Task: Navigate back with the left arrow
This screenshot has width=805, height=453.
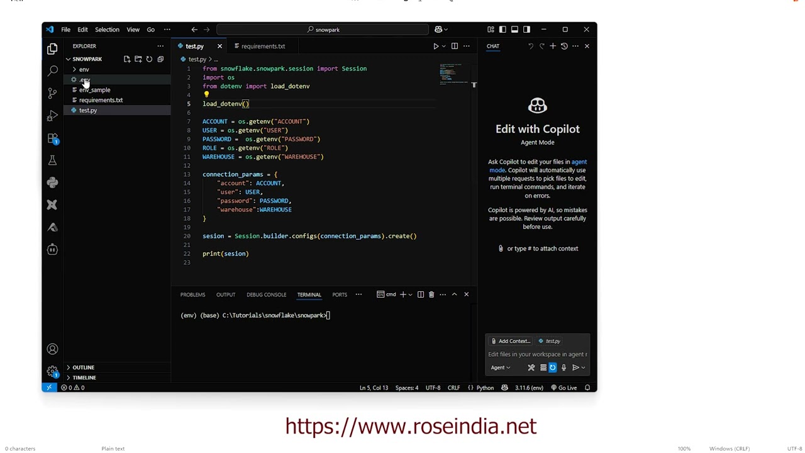Action: (x=194, y=30)
